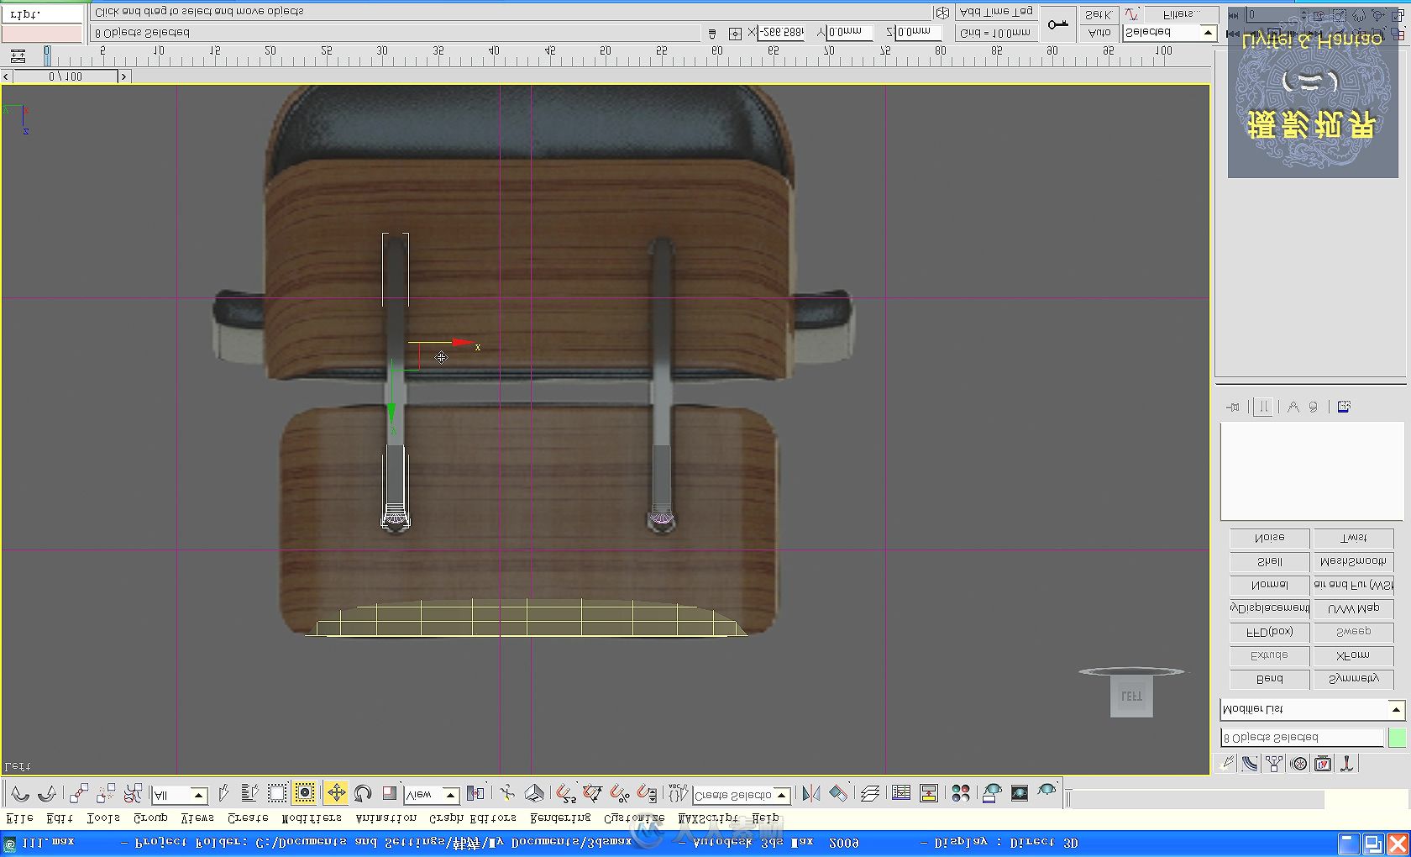Click the object color swatch beside name field
Image resolution: width=1411 pixels, height=857 pixels.
coord(1397,738)
